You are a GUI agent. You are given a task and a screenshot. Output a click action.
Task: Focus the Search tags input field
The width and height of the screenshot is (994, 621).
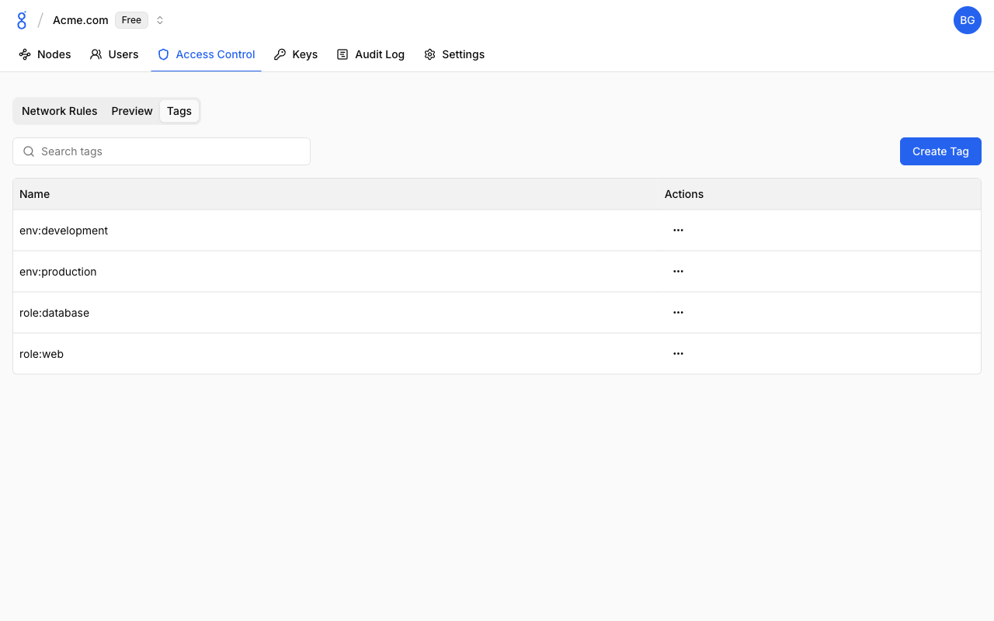tap(171, 151)
